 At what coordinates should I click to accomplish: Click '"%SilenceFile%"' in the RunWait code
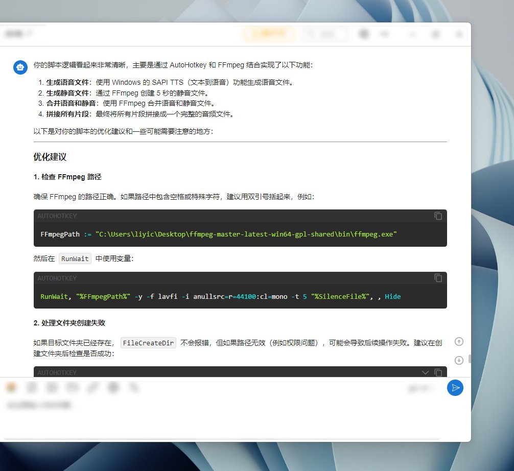pos(340,297)
